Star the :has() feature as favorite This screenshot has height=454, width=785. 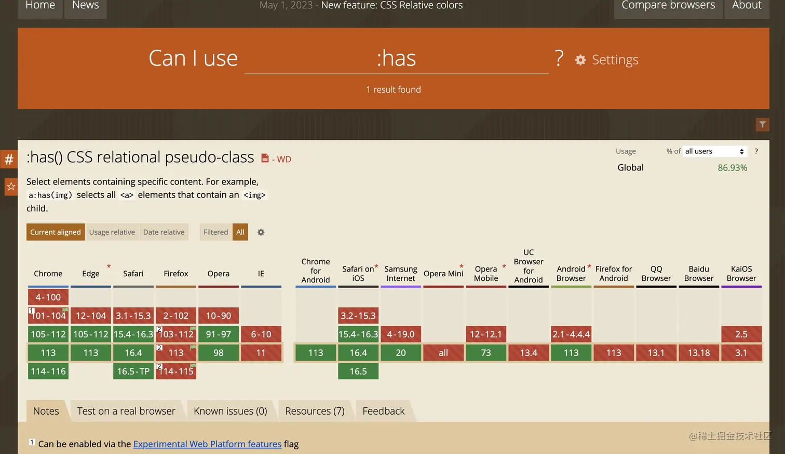point(11,187)
